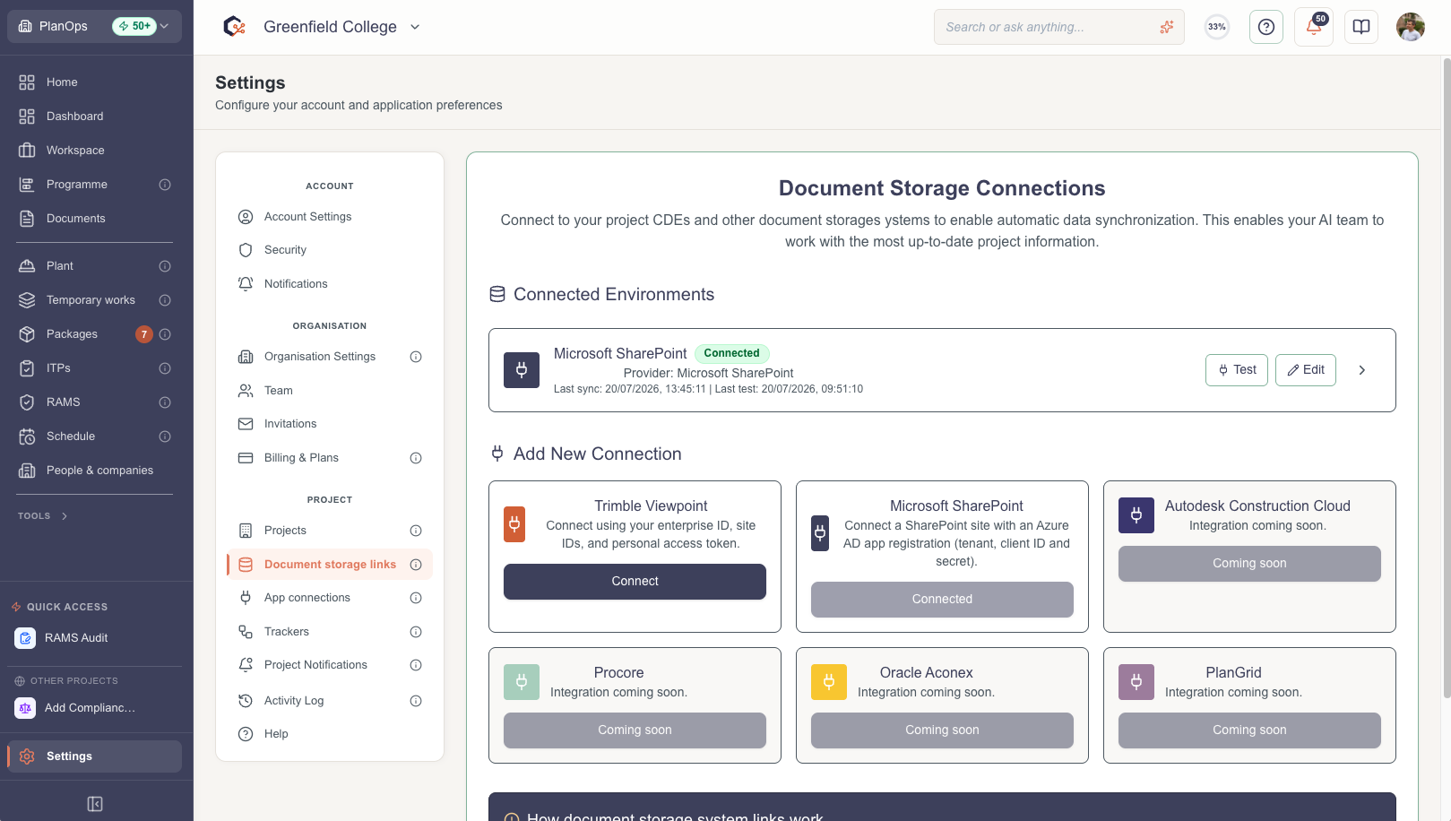The height and width of the screenshot is (821, 1451).
Task: Click the info icon beside Plant
Action: (x=165, y=266)
